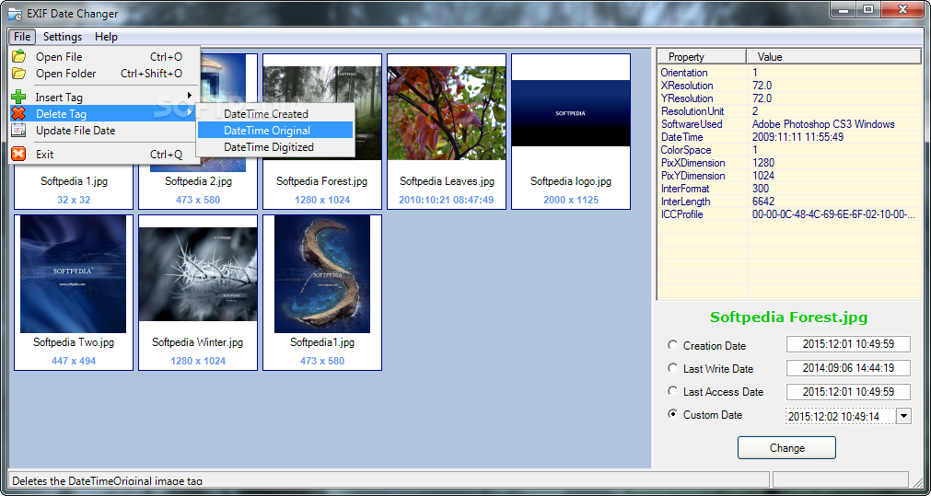Select Update File Date menu item
The height and width of the screenshot is (496, 931).
click(103, 131)
